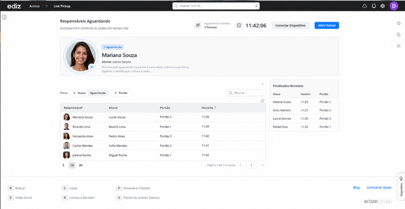Click the Conectar Dispositivo button
405x209 pixels.
290,25
